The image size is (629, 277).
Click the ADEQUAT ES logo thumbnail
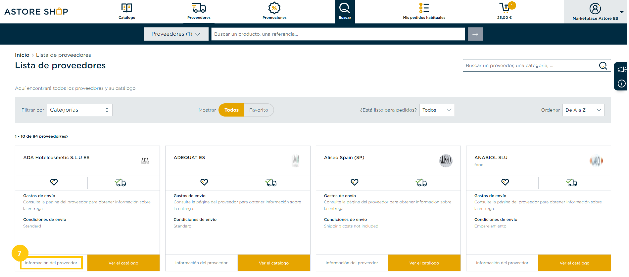click(x=296, y=161)
